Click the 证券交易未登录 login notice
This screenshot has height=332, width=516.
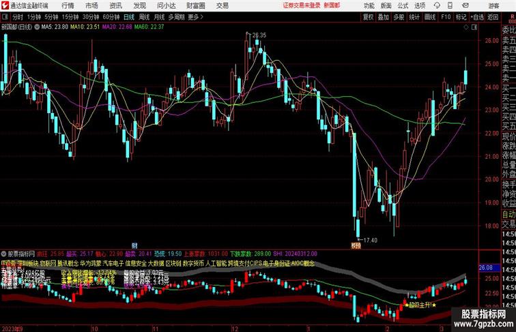302,5
